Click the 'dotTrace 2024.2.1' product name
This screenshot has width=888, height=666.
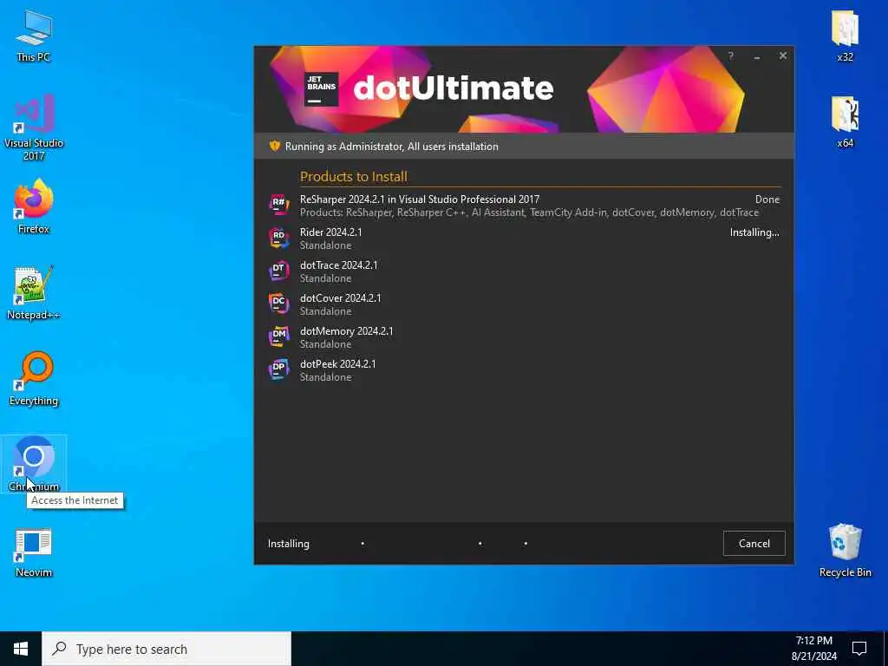tap(339, 264)
